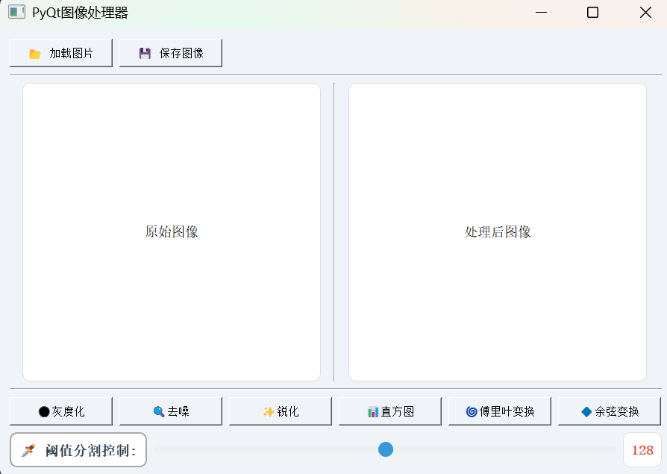The height and width of the screenshot is (474, 667).
Task: Click the 原始图像 placeholder panel
Action: tap(172, 232)
